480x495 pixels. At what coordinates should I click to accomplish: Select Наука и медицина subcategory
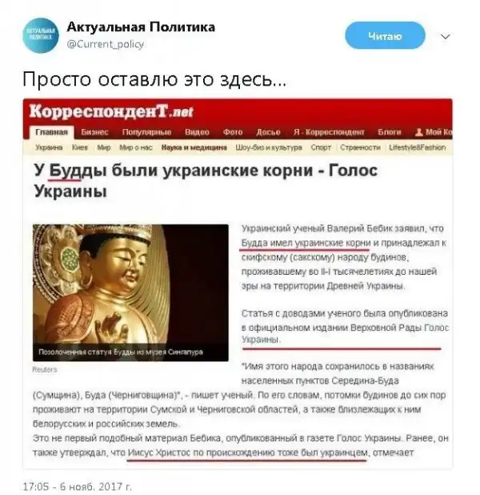coord(194,147)
